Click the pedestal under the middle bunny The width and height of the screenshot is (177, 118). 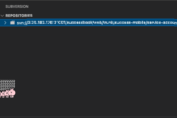tap(7, 96)
